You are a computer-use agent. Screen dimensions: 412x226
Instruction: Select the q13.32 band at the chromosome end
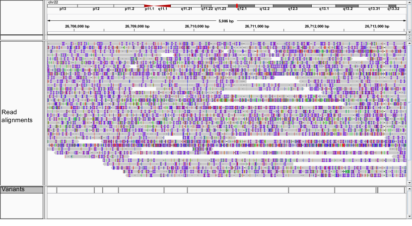click(393, 6)
